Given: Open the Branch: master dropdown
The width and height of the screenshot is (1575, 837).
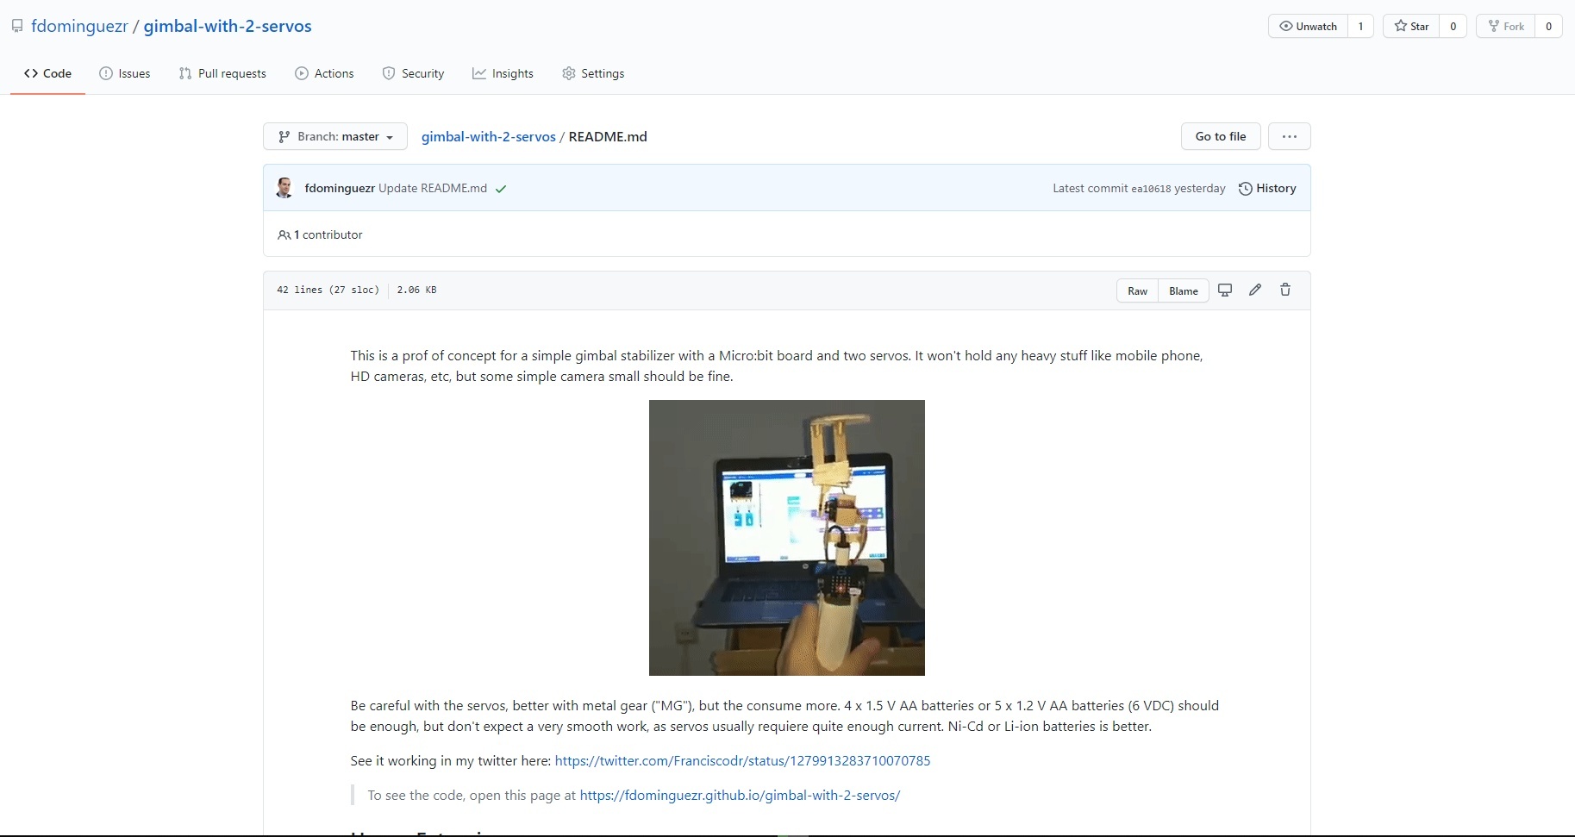Looking at the screenshot, I should click(334, 136).
